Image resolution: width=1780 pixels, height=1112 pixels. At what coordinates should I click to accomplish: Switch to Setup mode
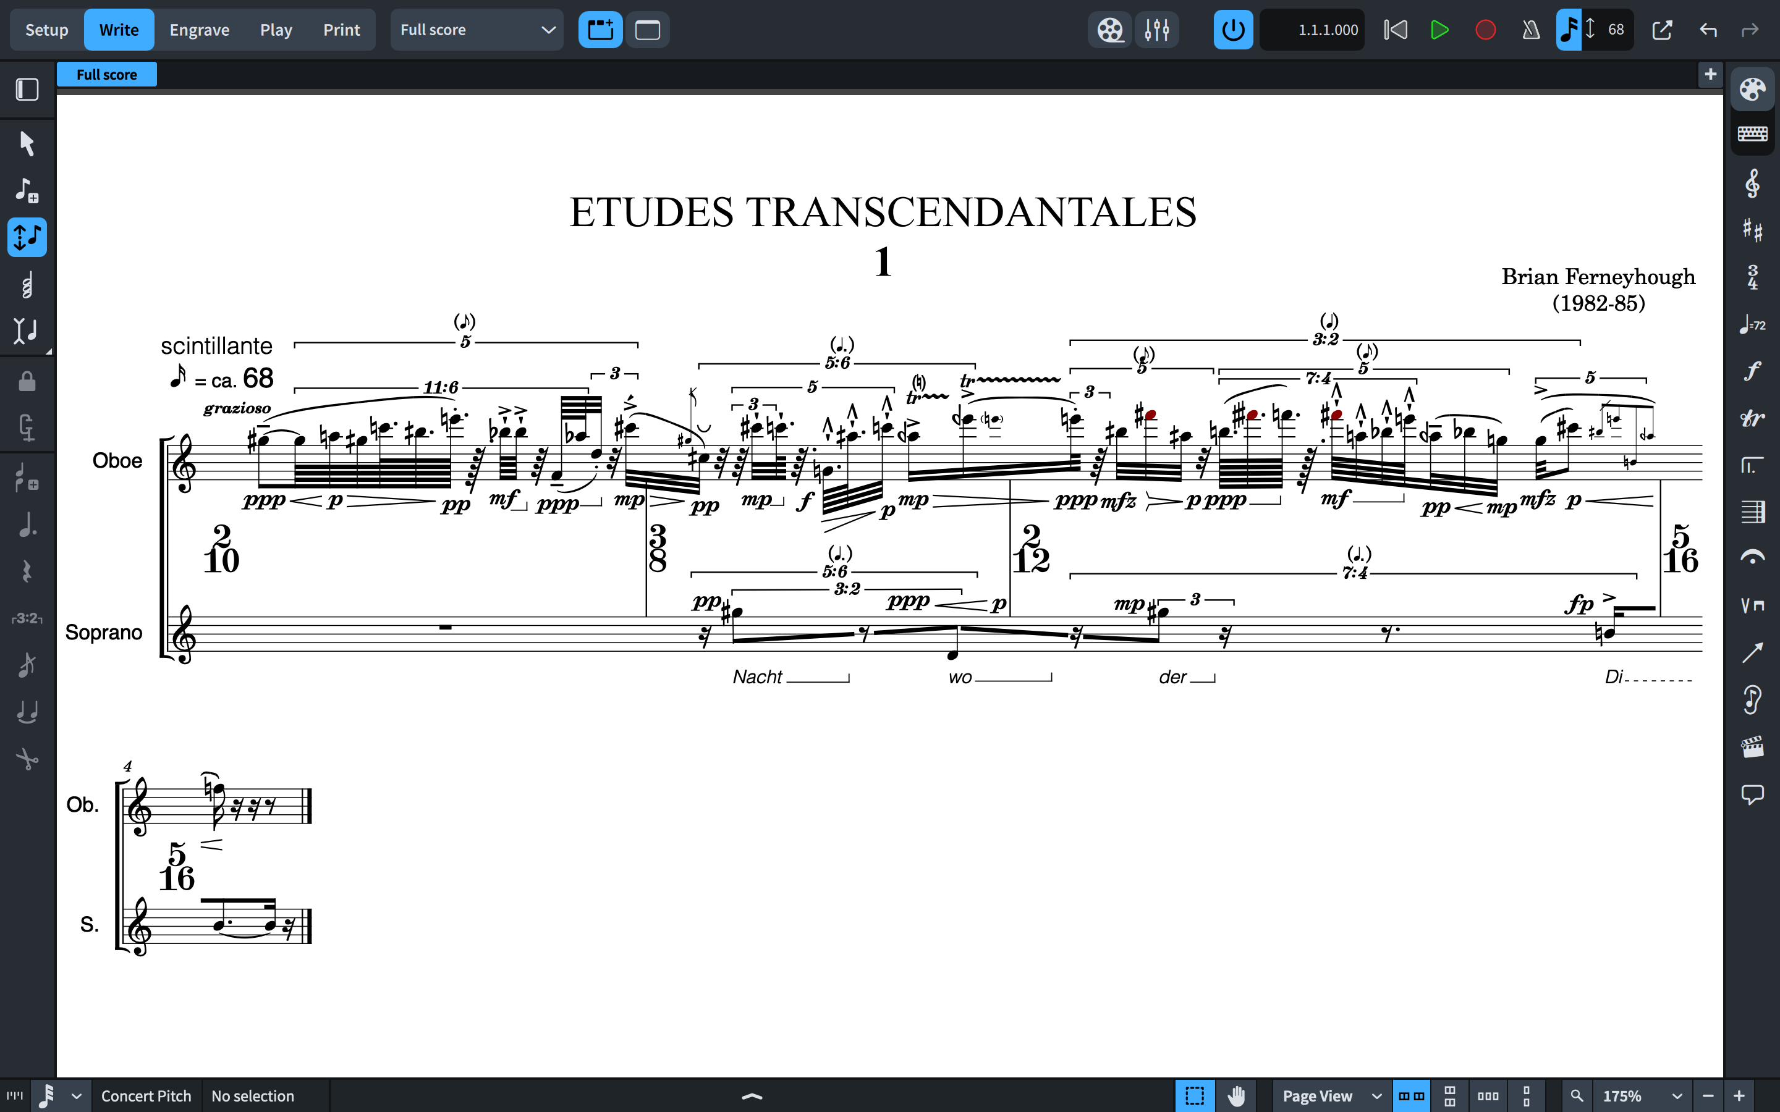[x=46, y=30]
